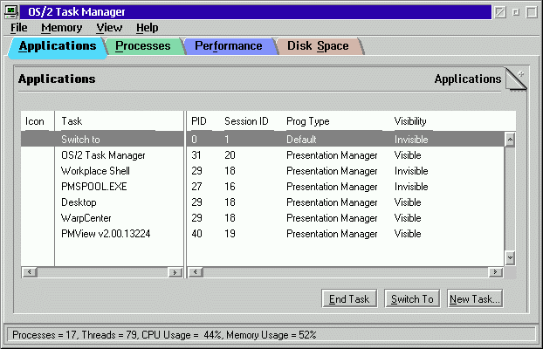The height and width of the screenshot is (349, 543).
Task: Click left arrow of Task pane scrollbar
Action: tap(29, 272)
